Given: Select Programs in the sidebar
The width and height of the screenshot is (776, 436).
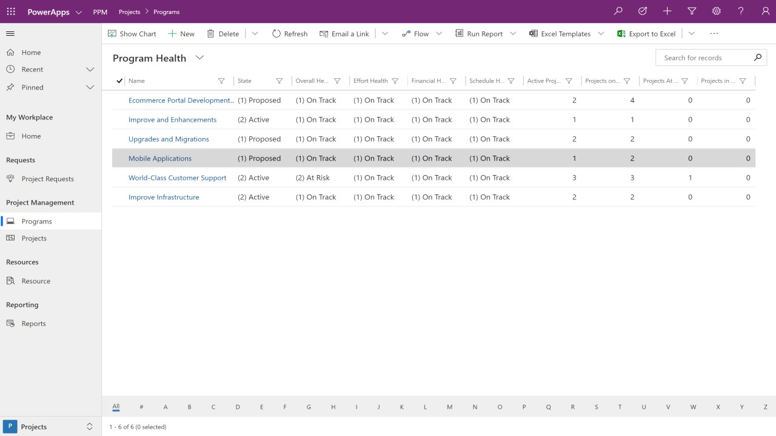Looking at the screenshot, I should (51, 221).
